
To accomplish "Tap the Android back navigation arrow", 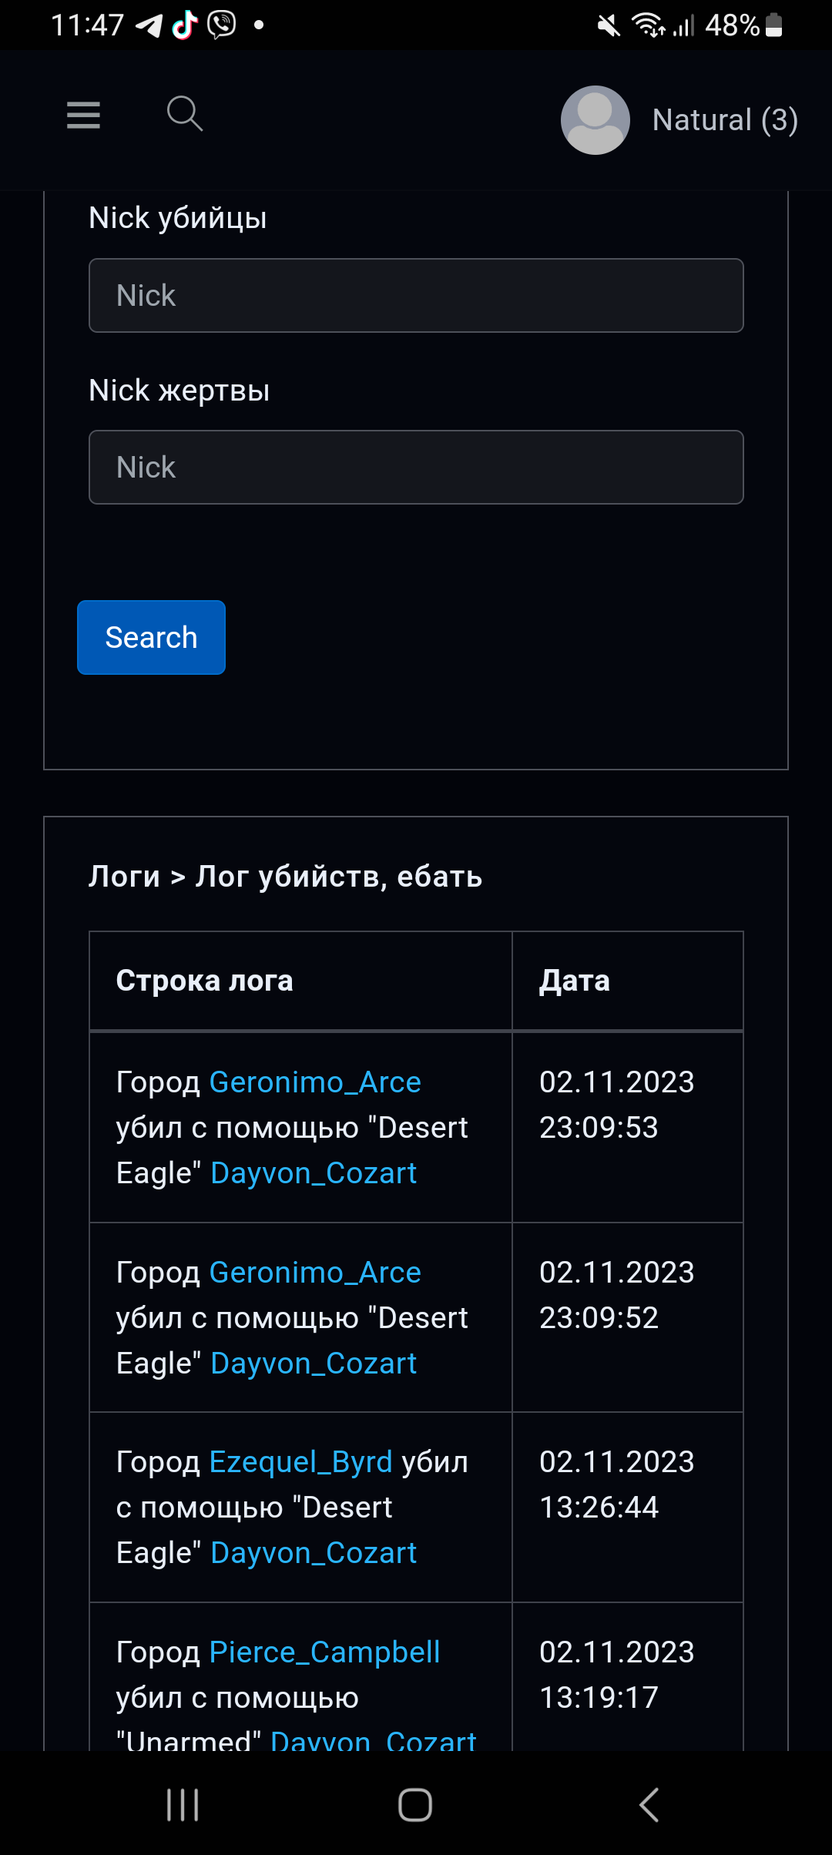I will click(x=649, y=1804).
